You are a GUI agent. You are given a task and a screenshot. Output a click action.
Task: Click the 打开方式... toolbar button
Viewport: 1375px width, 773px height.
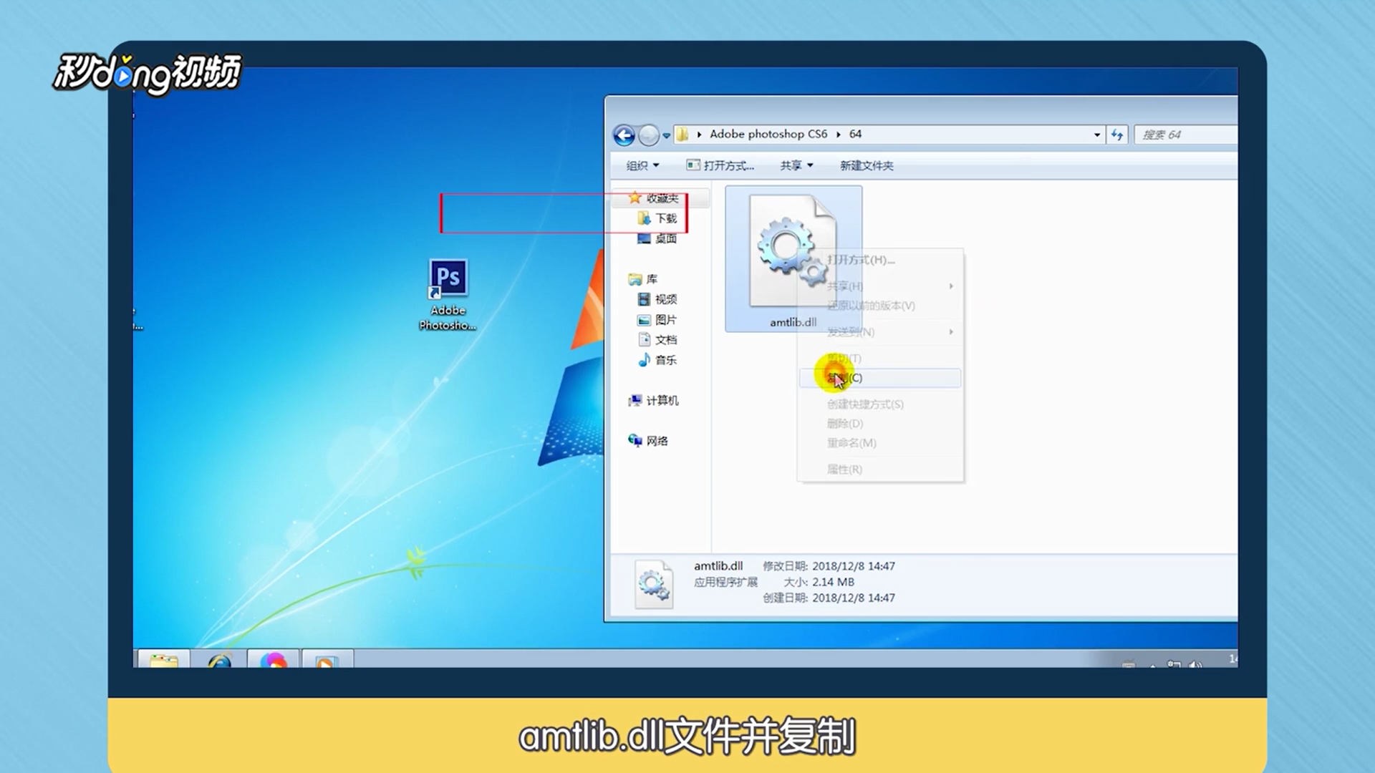[x=720, y=165]
